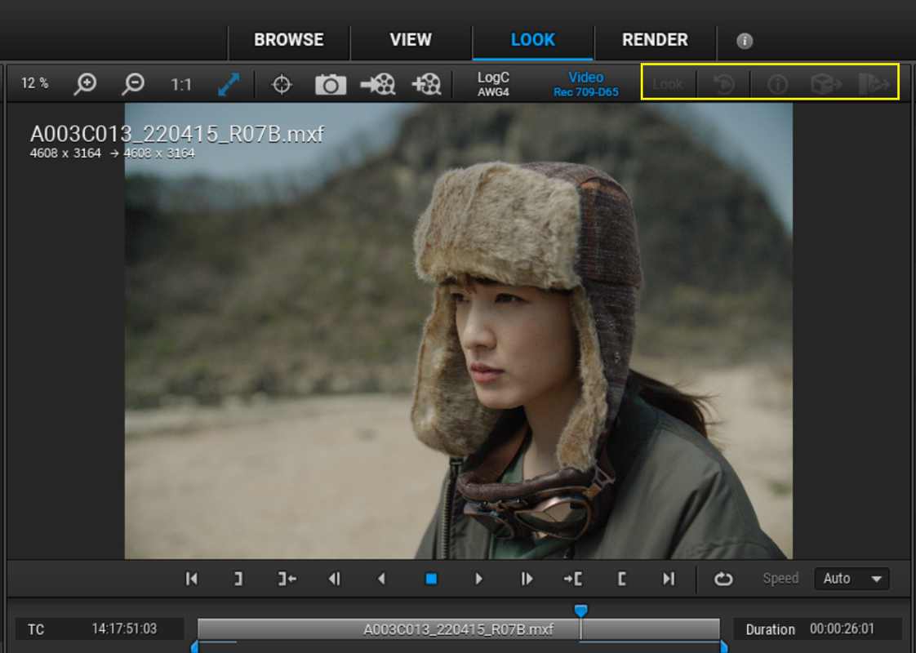Viewport: 916px width, 653px height.
Task: Click the arrow-to-opening-bracket button
Action: click(572, 579)
